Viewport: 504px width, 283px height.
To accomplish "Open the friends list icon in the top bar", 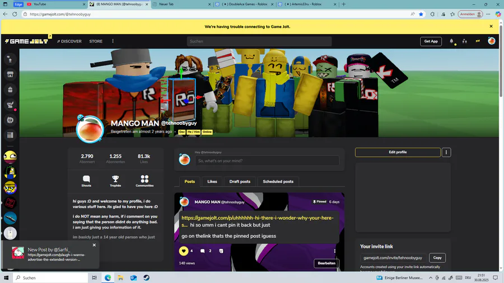I will click(464, 41).
